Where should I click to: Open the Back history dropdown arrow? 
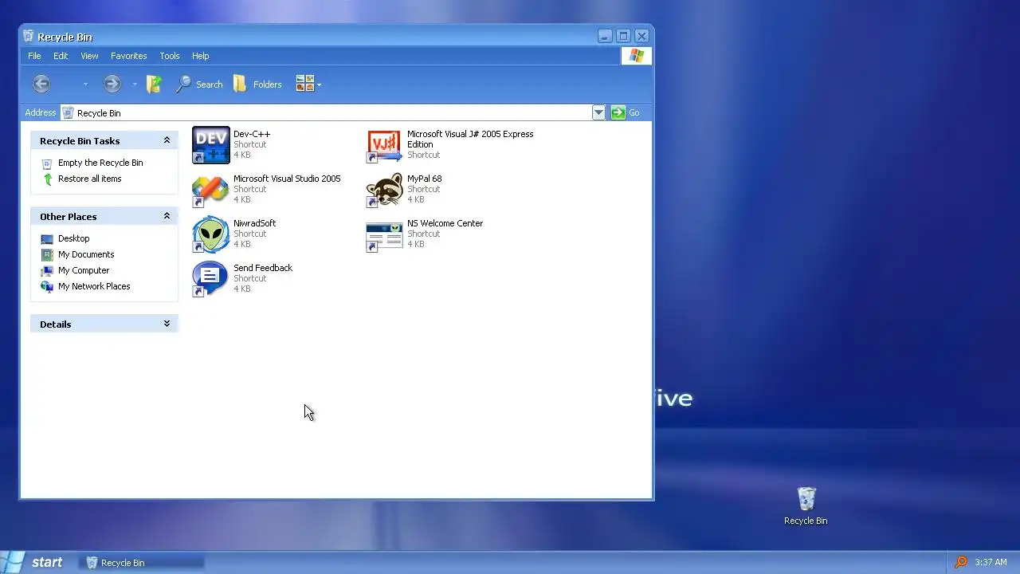85,85
